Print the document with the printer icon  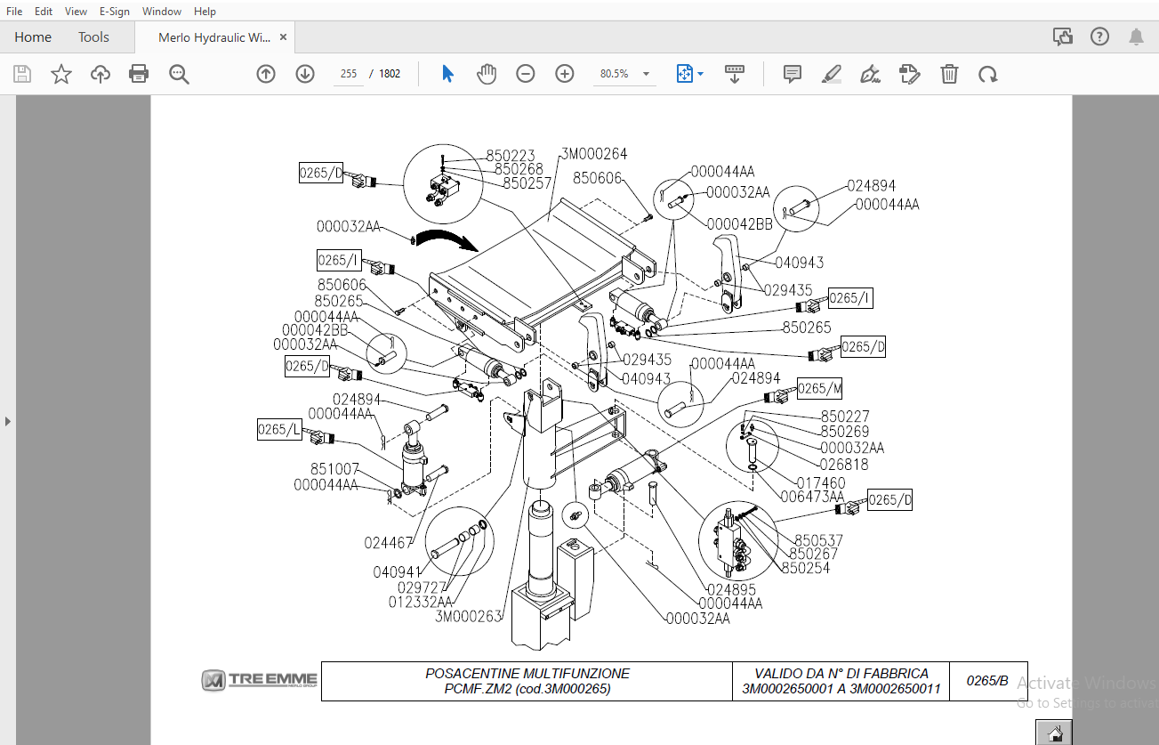pyautogui.click(x=139, y=74)
